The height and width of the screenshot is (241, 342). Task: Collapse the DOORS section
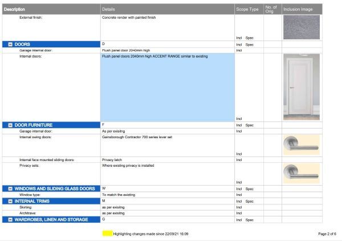point(10,45)
